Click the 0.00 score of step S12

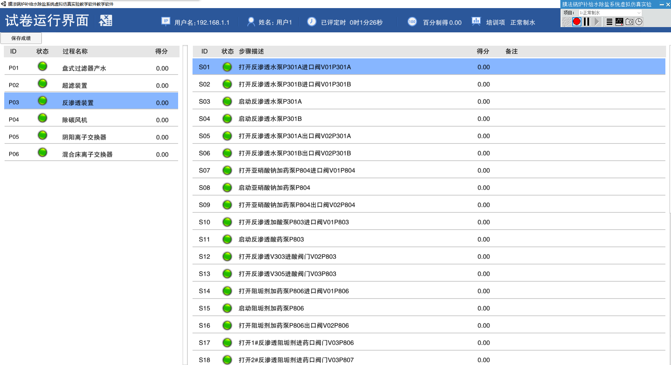point(483,256)
